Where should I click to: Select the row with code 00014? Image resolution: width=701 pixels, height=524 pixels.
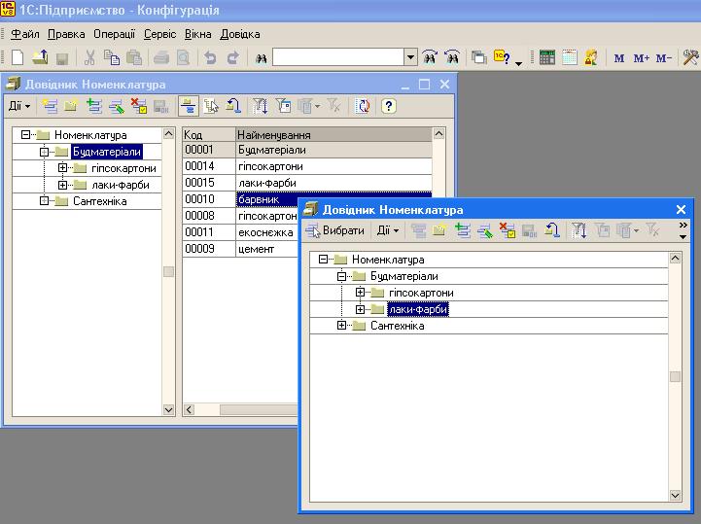click(307, 166)
